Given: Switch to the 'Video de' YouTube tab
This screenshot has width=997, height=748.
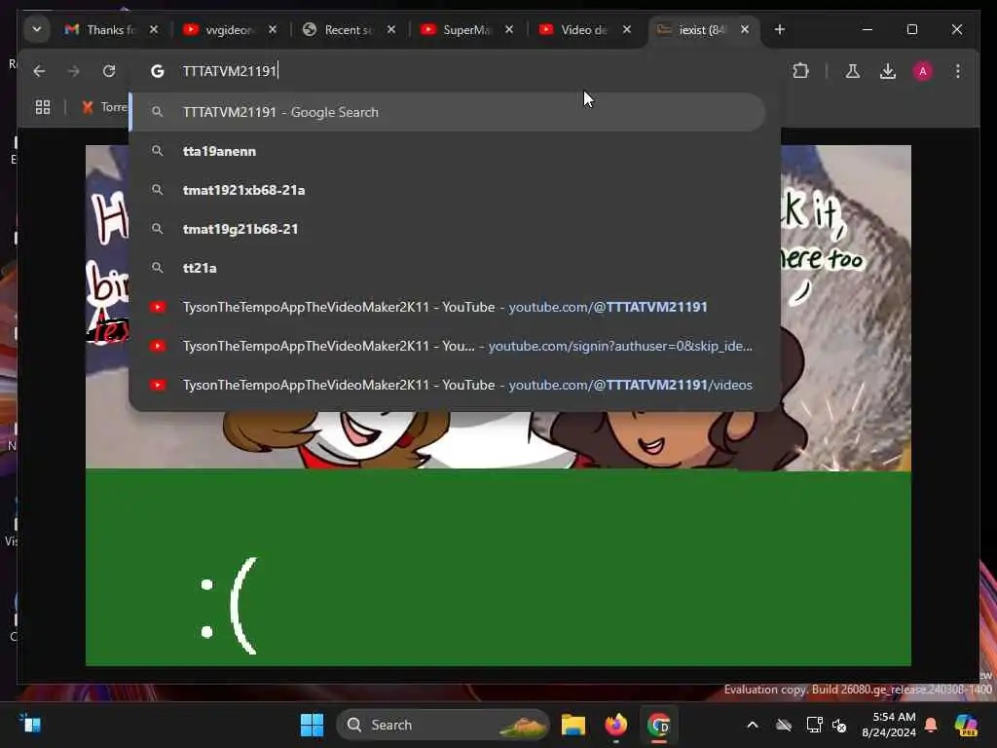Looking at the screenshot, I should tap(574, 29).
